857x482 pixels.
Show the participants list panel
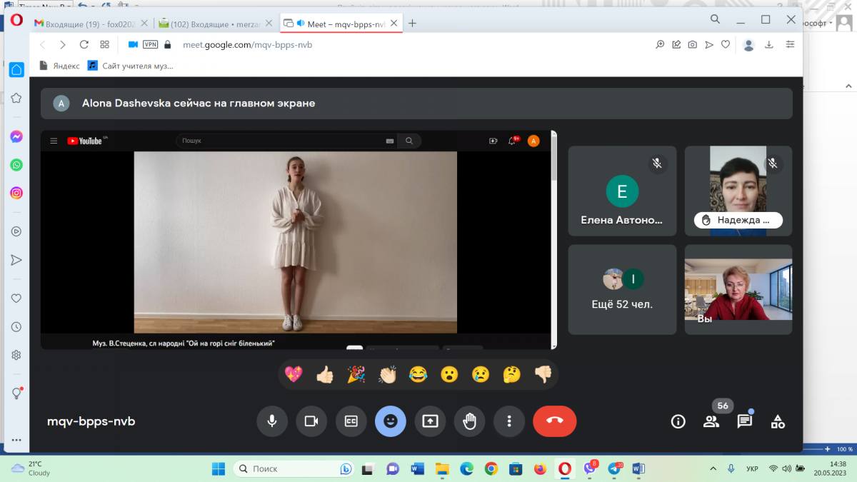click(711, 421)
